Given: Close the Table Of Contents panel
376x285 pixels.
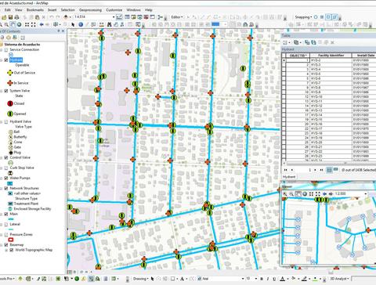Looking at the screenshot, I should coord(63,31).
